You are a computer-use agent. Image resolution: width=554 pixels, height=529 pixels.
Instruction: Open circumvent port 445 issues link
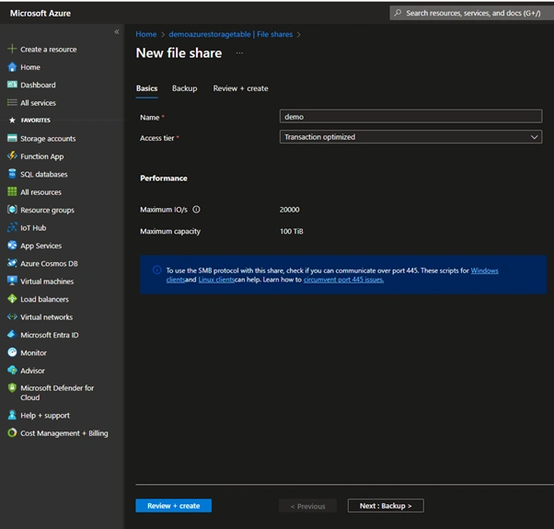(343, 280)
